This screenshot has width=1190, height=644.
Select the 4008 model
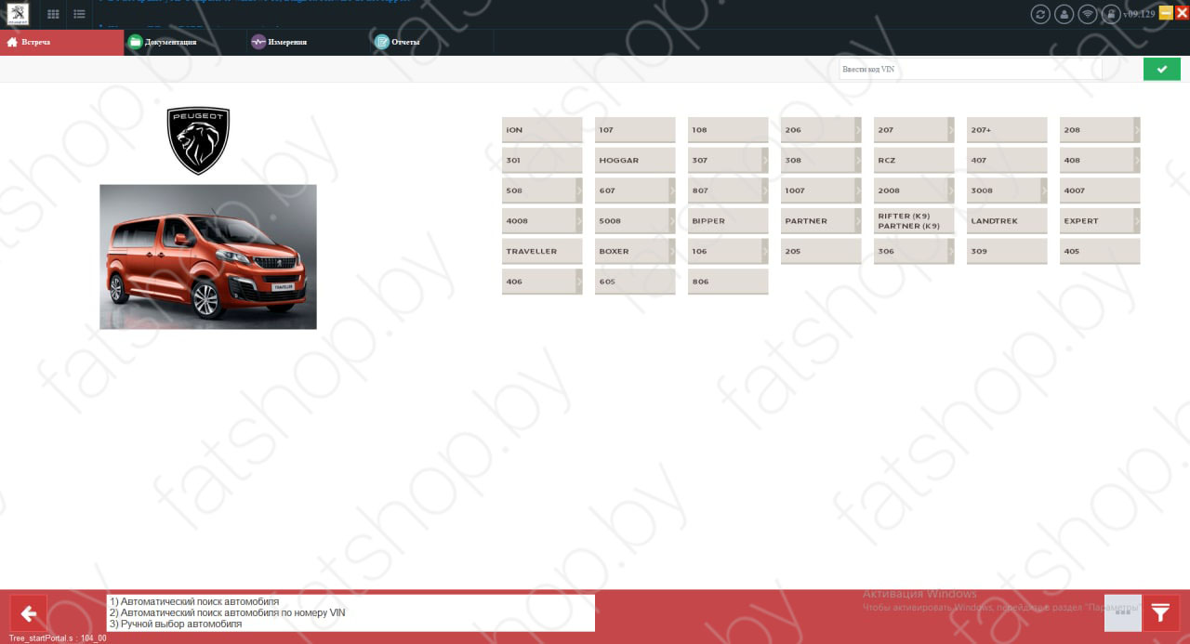point(542,221)
